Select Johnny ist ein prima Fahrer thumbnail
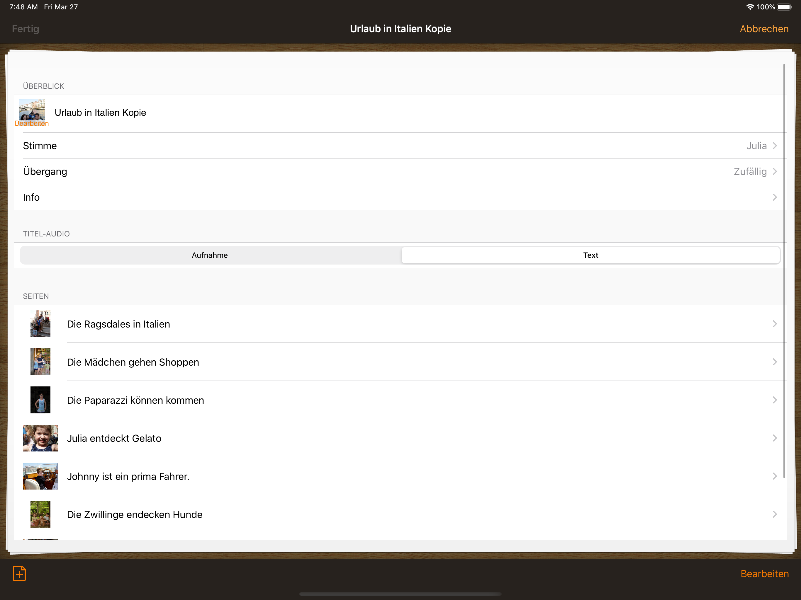The height and width of the screenshot is (600, 801). click(x=40, y=476)
